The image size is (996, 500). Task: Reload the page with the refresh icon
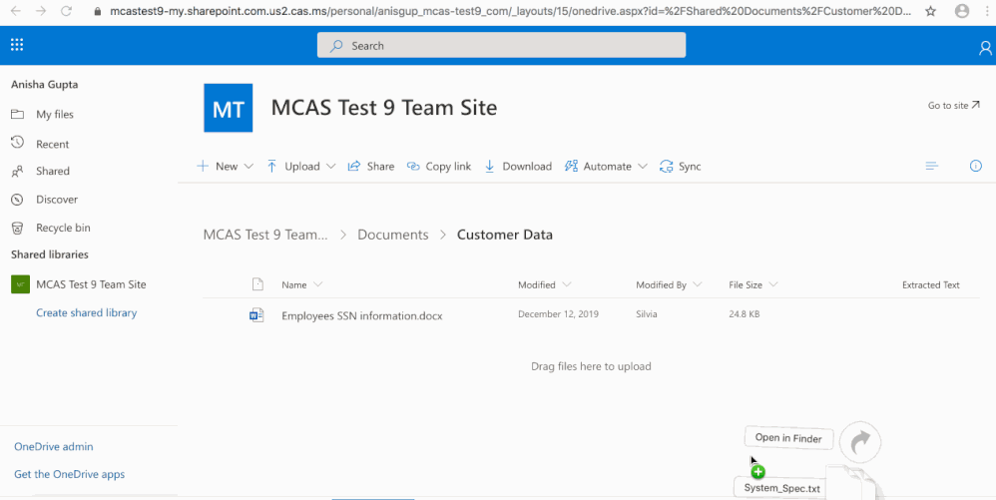coord(66,11)
